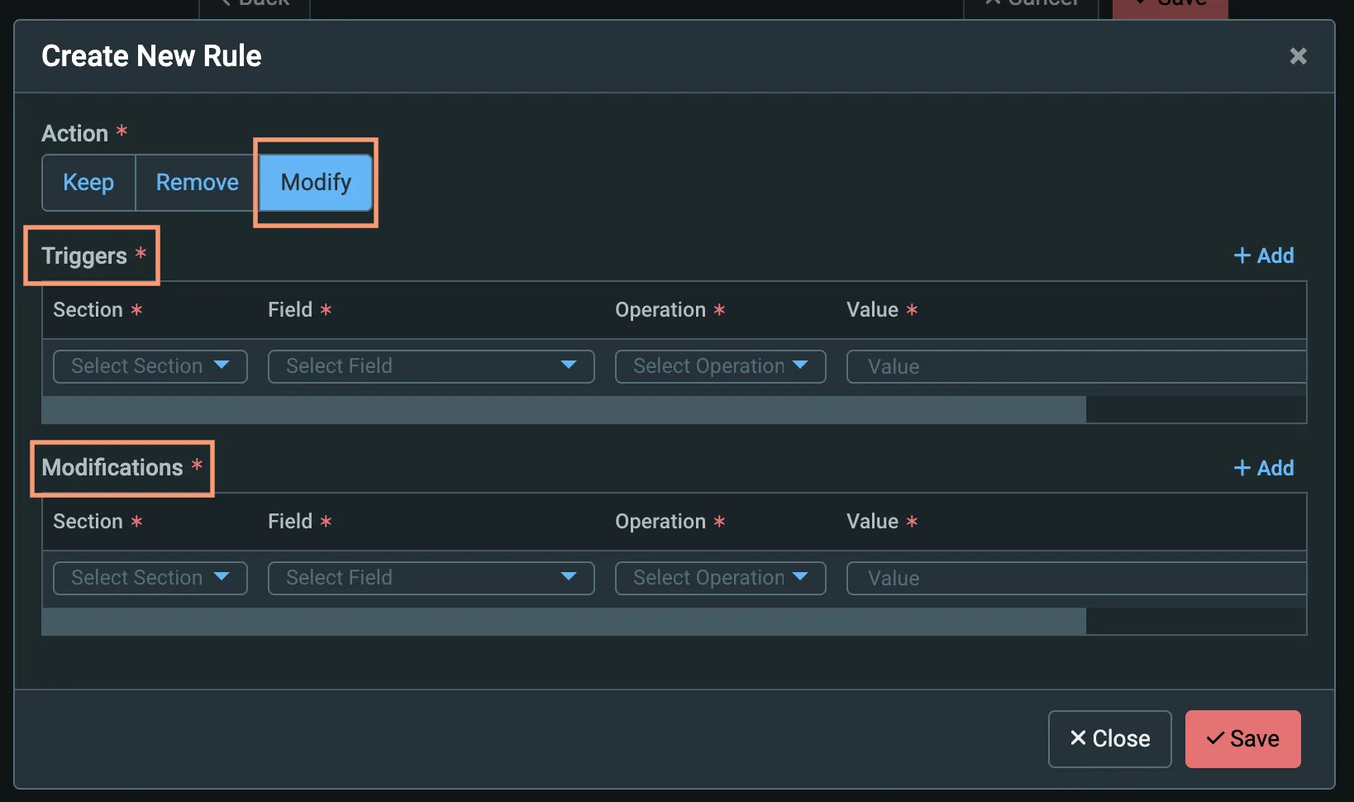This screenshot has width=1354, height=802.
Task: Select the Remove action
Action: pyautogui.click(x=197, y=183)
